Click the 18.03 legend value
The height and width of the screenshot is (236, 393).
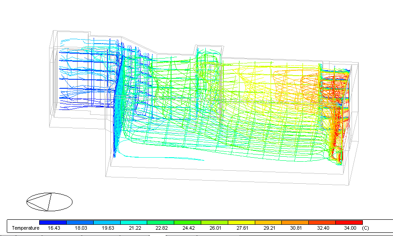[x=81, y=228]
